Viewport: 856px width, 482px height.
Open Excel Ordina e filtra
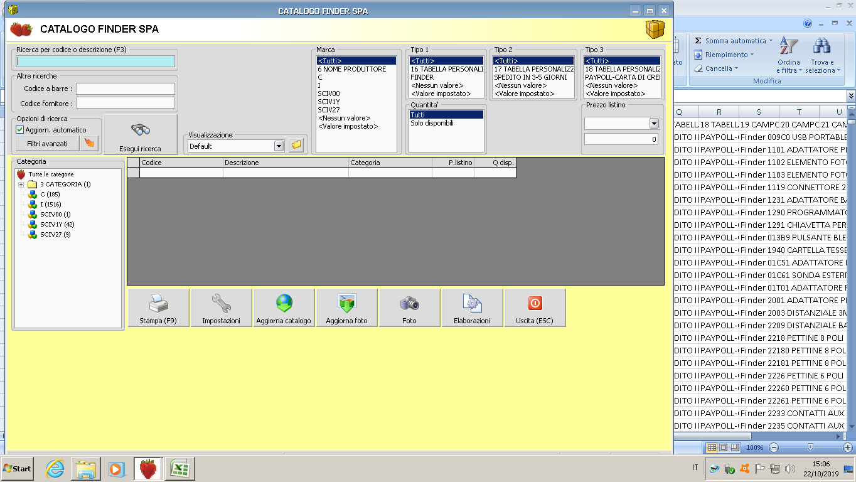coord(788,55)
